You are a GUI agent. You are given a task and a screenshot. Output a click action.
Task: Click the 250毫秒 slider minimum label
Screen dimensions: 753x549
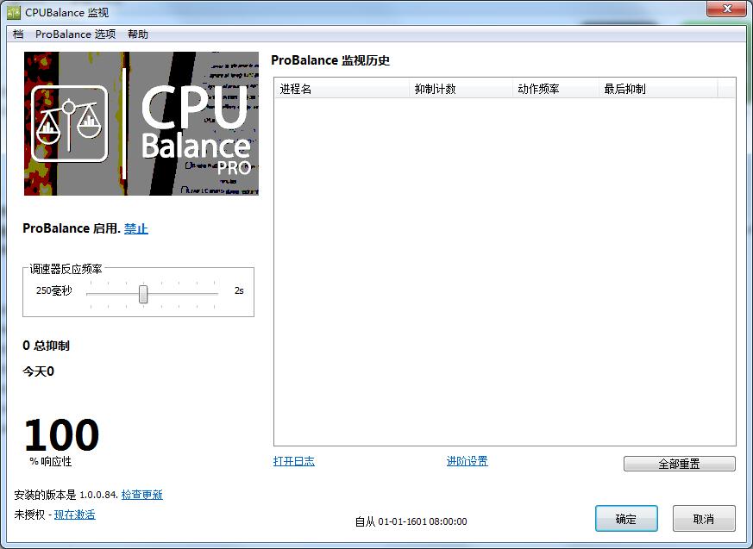click(53, 290)
